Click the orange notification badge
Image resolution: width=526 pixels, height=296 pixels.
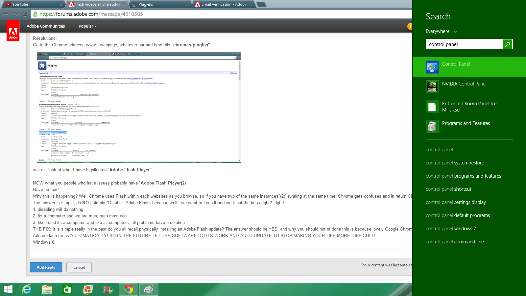click(410, 26)
